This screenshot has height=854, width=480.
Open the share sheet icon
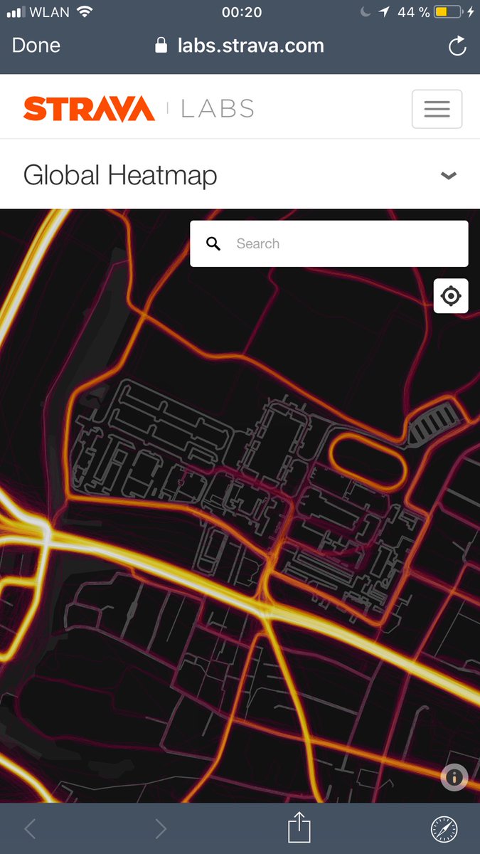pyautogui.click(x=299, y=827)
